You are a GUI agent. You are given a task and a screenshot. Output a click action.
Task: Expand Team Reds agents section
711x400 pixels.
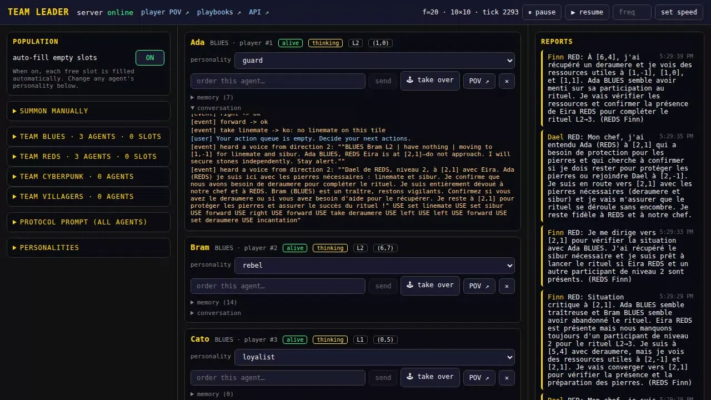pyautogui.click(x=88, y=157)
